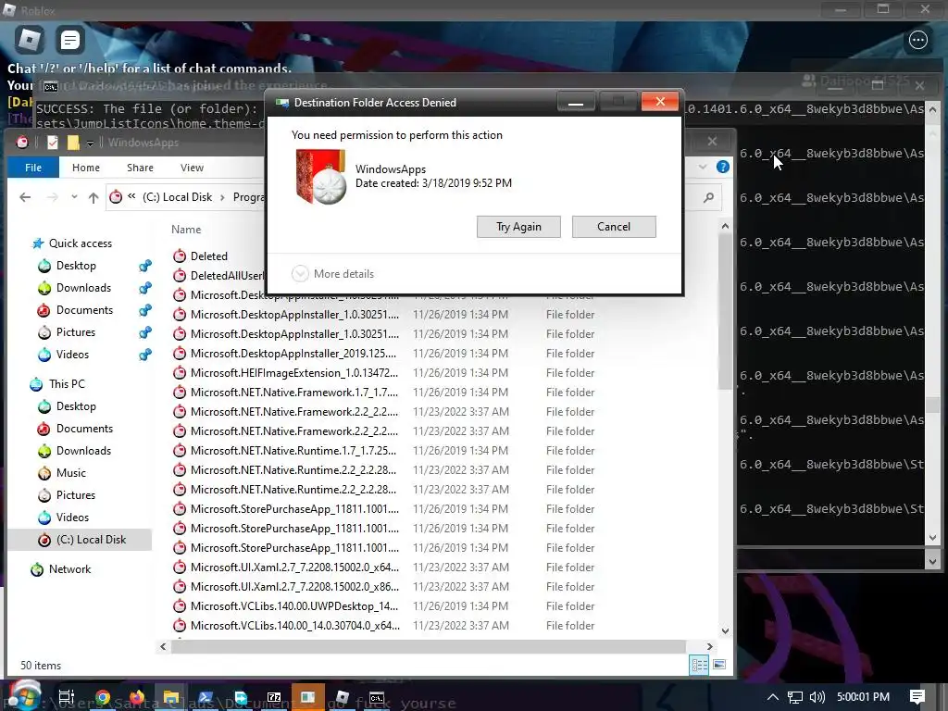This screenshot has height=711, width=948.
Task: Switch to Large icons view layout
Action: [719, 665]
